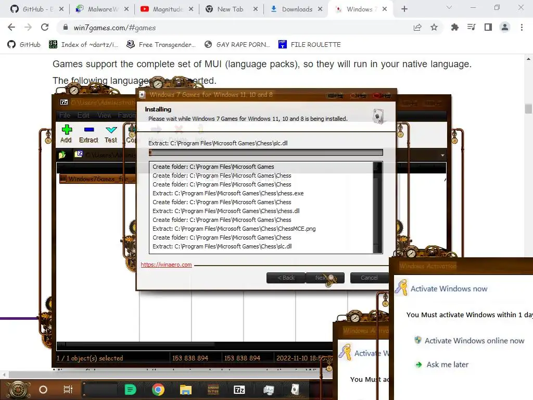
Task: Go back in Chrome
Action: [11, 27]
